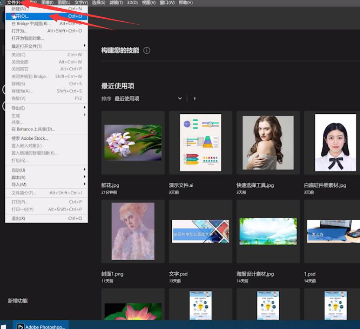Click the 新增功能 link
Screen dimensions: 360x329
pyautogui.click(x=18, y=301)
